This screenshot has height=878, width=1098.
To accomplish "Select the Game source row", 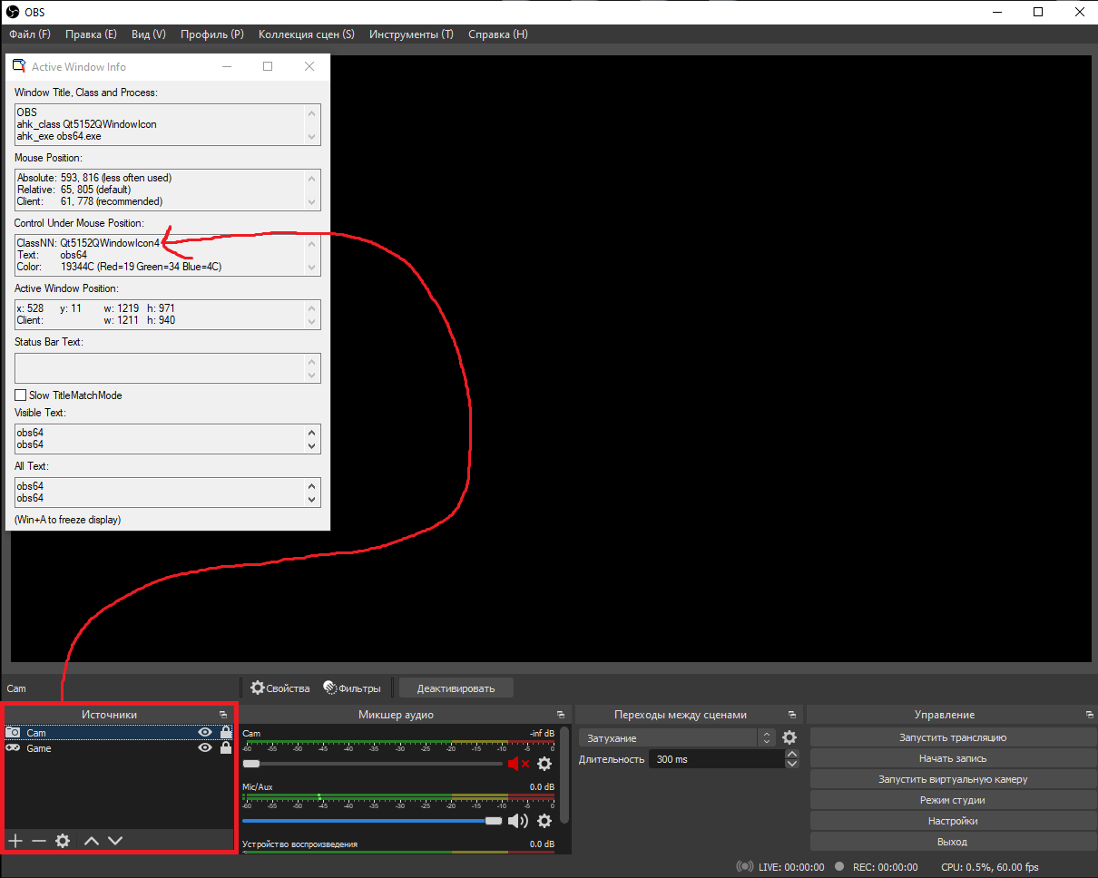I will pos(118,748).
